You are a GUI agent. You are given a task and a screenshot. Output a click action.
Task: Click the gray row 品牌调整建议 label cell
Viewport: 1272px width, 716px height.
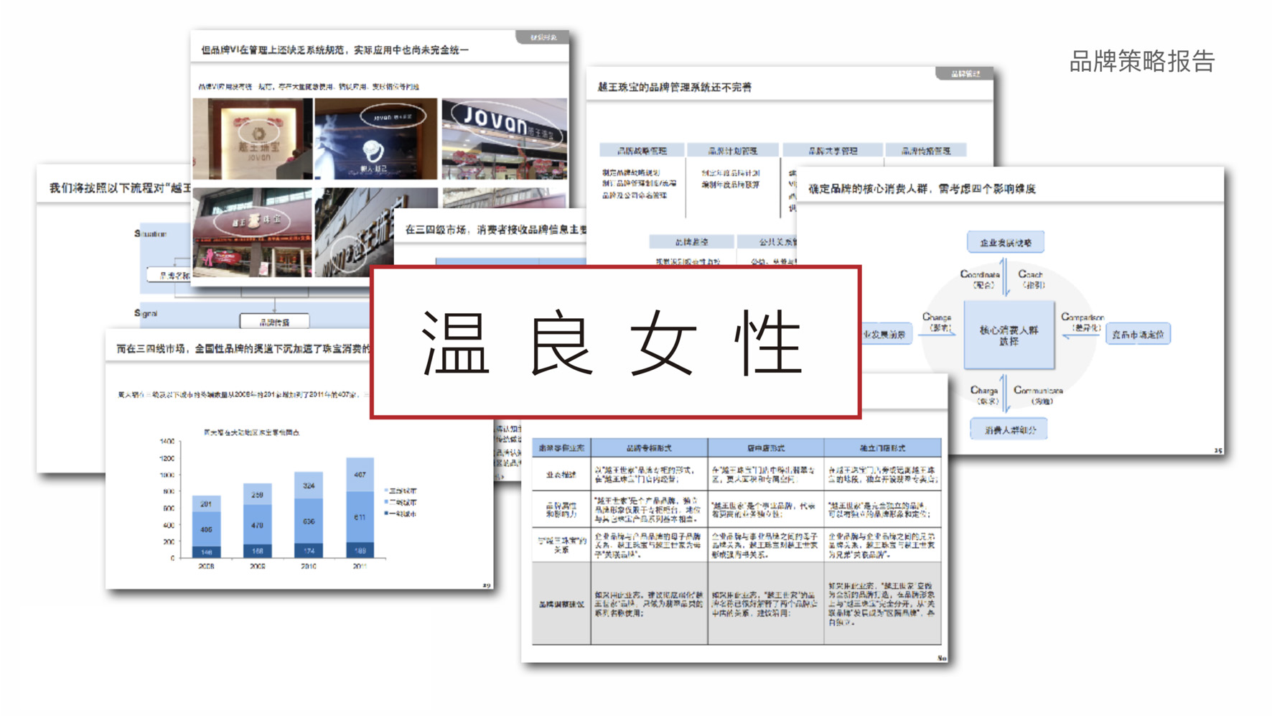coord(561,604)
